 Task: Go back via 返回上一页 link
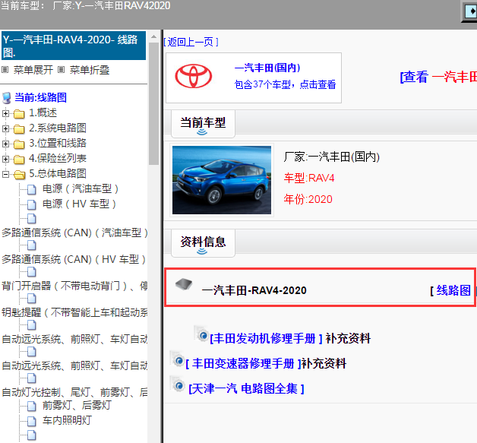[191, 42]
